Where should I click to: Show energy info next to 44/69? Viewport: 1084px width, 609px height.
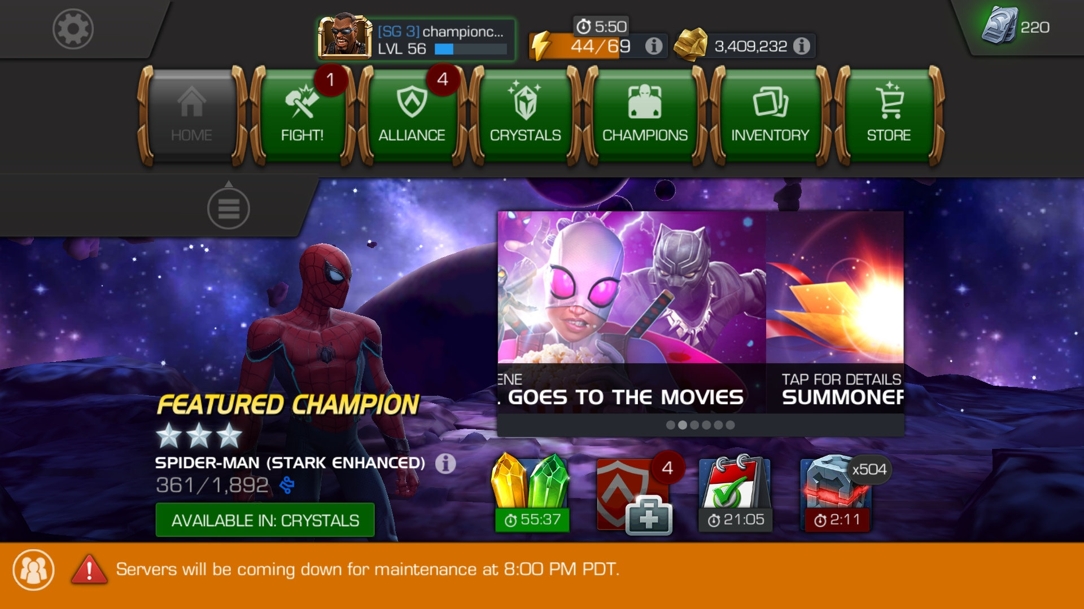654,46
